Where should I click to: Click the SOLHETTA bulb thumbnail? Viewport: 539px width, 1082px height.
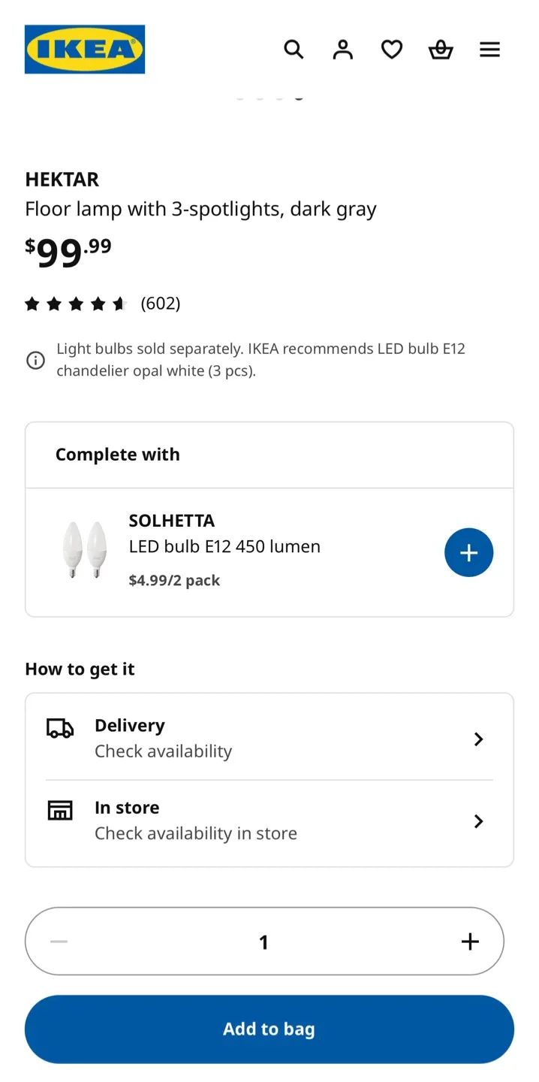[x=84, y=550]
